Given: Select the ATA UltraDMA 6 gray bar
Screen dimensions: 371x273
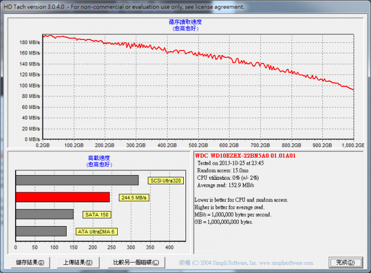Looking at the screenshot, I should 41,231.
